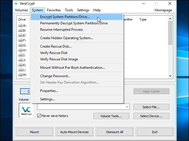Open the Favorites menu

54,10
